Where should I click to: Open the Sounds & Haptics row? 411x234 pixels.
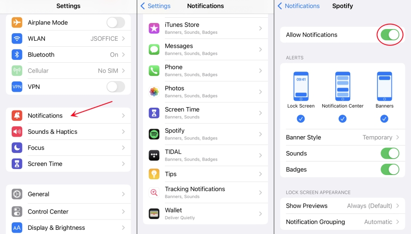pyautogui.click(x=68, y=132)
